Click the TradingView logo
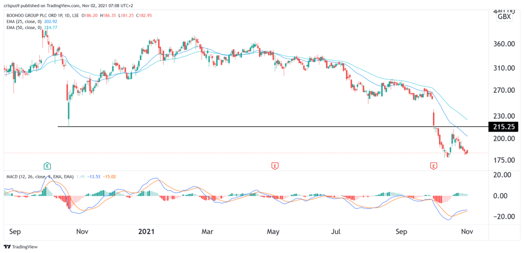524x253 pixels. (20, 247)
